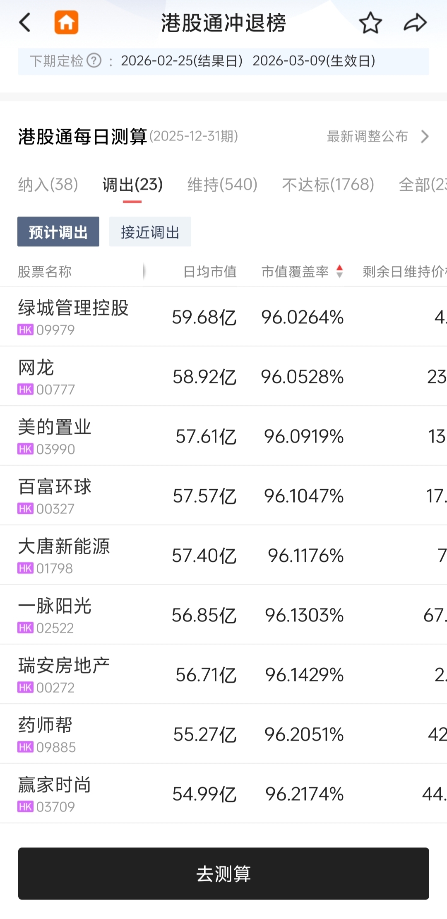This screenshot has height=919, width=447.
Task: Select the 预计调出 filter
Action: click(x=58, y=231)
